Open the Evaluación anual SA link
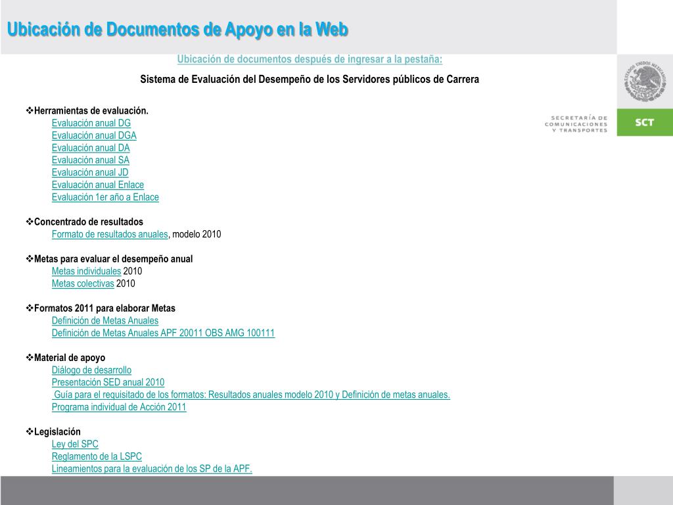The height and width of the screenshot is (505, 673). (x=91, y=160)
